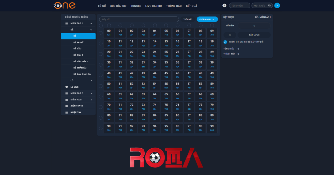Toggle password visibility eye icon
The image size is (334, 175).
269,6
